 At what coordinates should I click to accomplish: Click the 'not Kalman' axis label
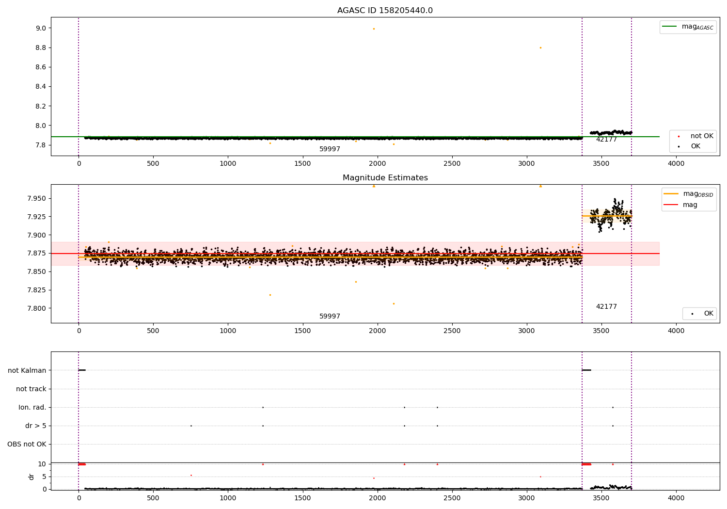click(27, 370)
